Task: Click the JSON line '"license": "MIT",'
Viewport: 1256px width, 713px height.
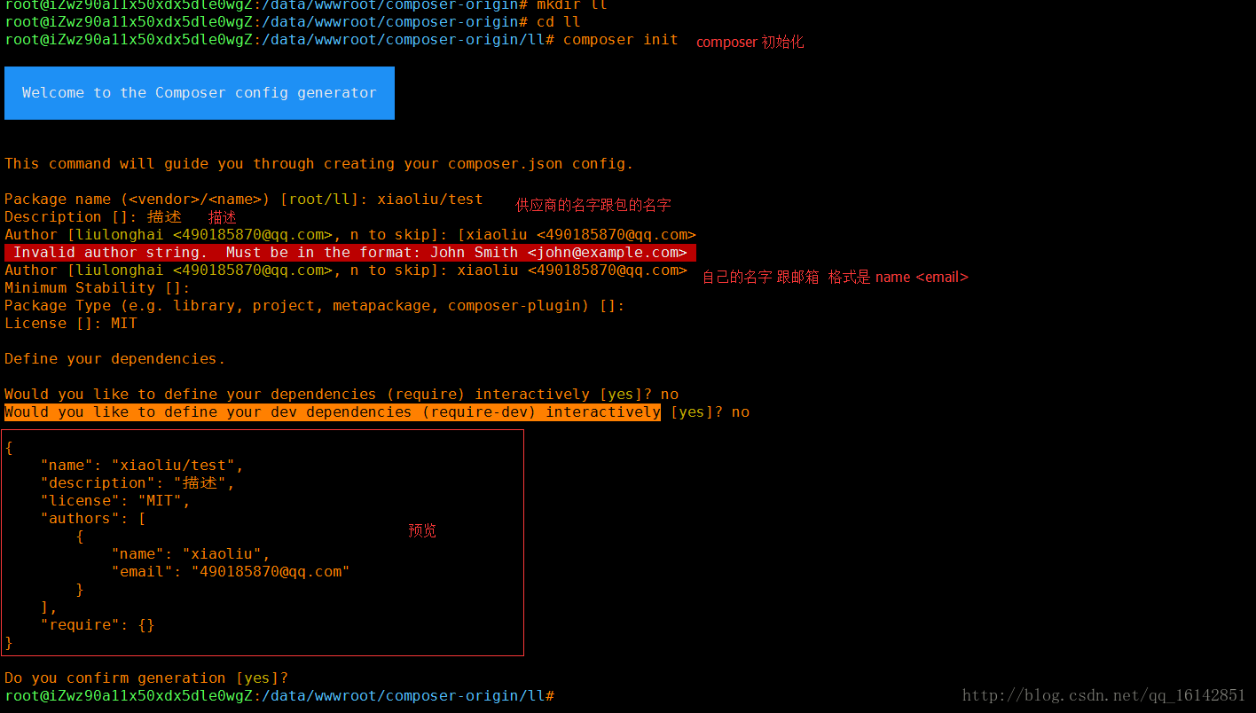Action: pos(115,501)
